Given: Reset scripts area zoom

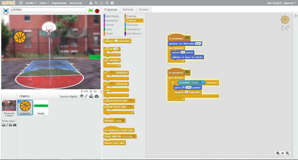Looking at the screenshot, I should coord(283,153).
